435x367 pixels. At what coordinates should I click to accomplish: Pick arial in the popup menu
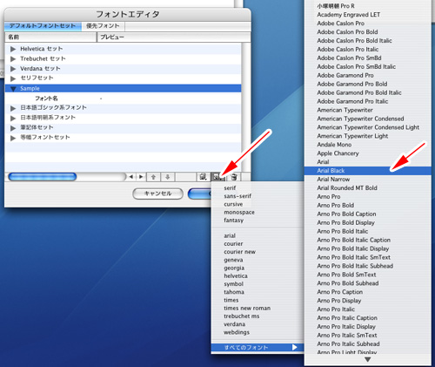tap(258, 235)
